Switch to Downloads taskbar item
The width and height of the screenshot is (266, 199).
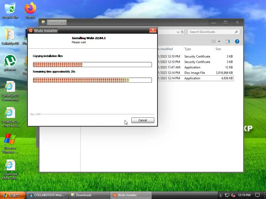click(x=89, y=195)
